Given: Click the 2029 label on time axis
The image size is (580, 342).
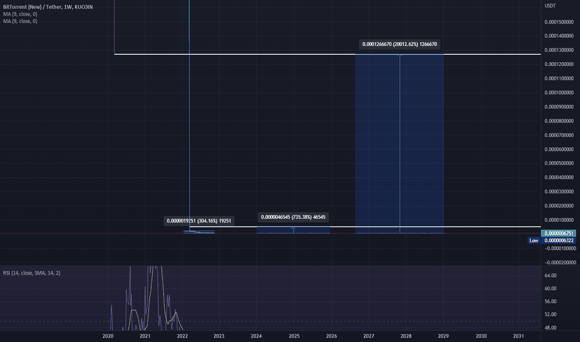Looking at the screenshot, I should 443,336.
